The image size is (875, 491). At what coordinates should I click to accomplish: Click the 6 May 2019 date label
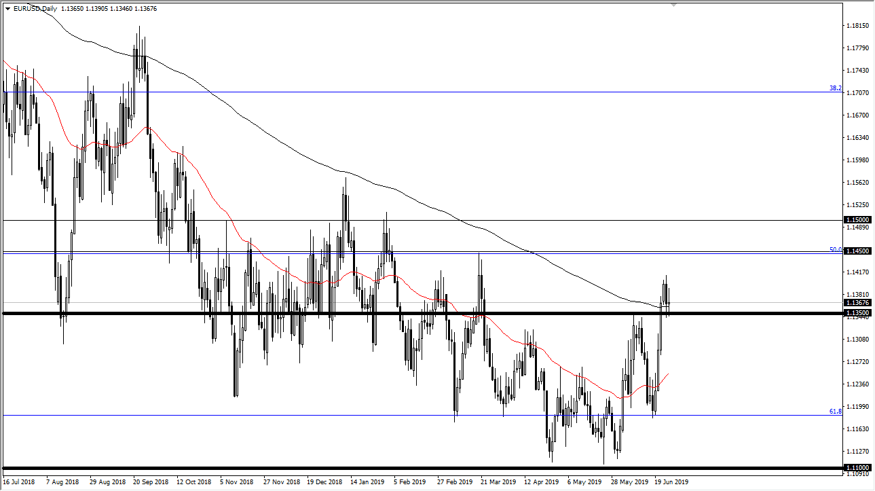[x=584, y=481]
